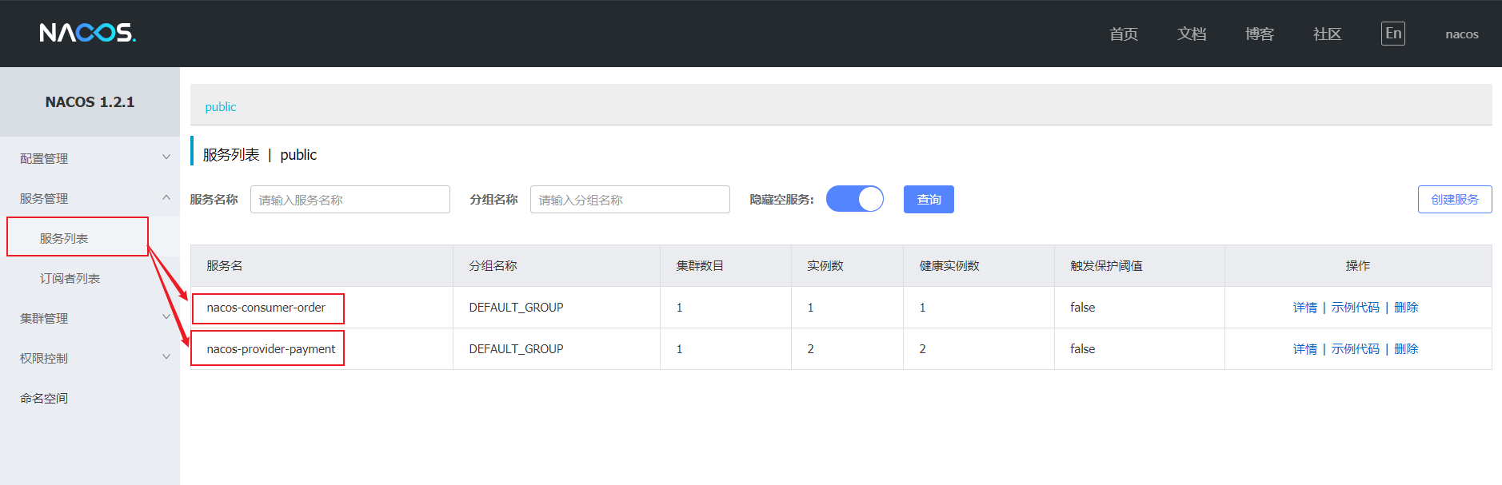
Task: Focus the 服务名称 input field
Action: click(x=350, y=199)
